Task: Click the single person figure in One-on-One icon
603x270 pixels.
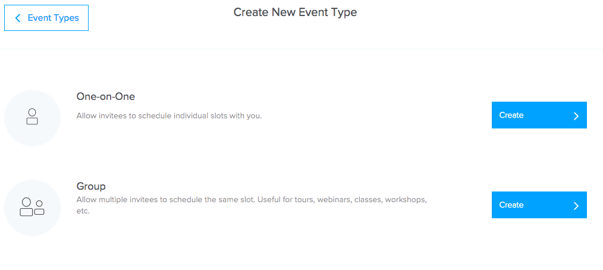Action: pos(32,117)
